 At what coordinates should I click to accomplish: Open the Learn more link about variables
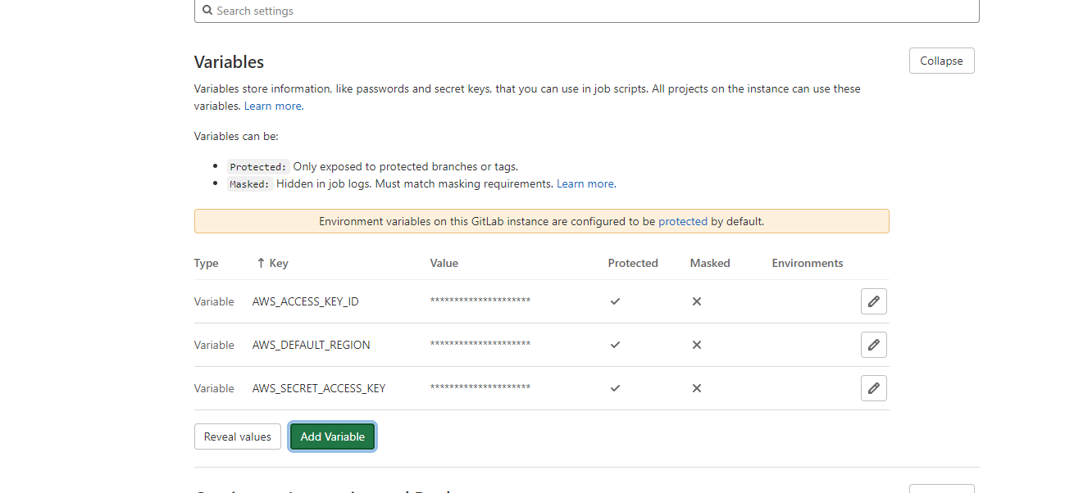pos(273,106)
